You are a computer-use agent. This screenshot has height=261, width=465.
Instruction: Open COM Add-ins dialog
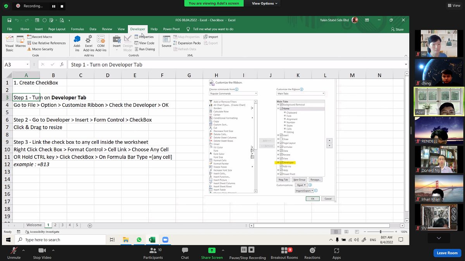pyautogui.click(x=101, y=43)
